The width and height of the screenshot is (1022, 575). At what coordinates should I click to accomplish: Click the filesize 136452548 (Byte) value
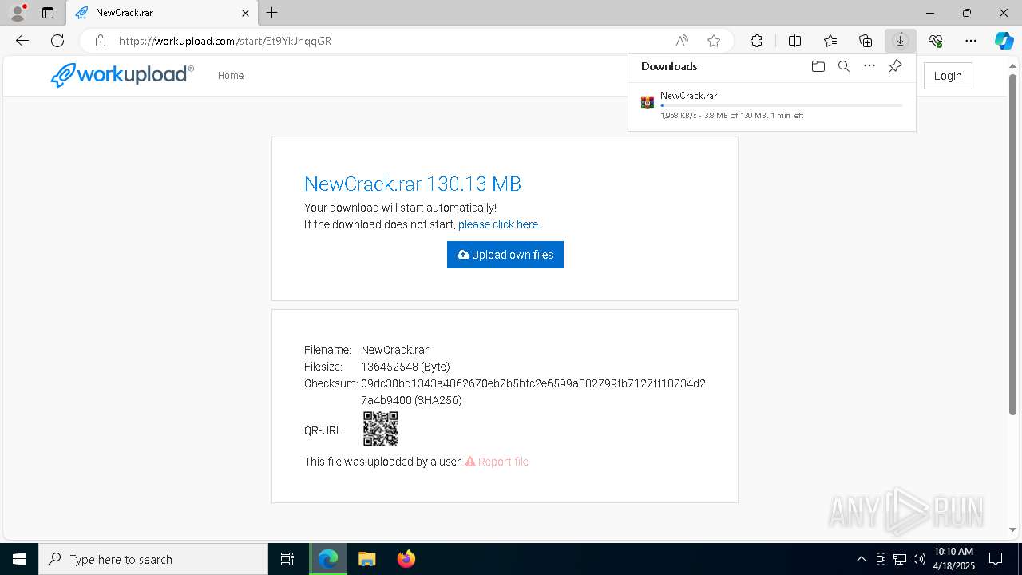[406, 367]
